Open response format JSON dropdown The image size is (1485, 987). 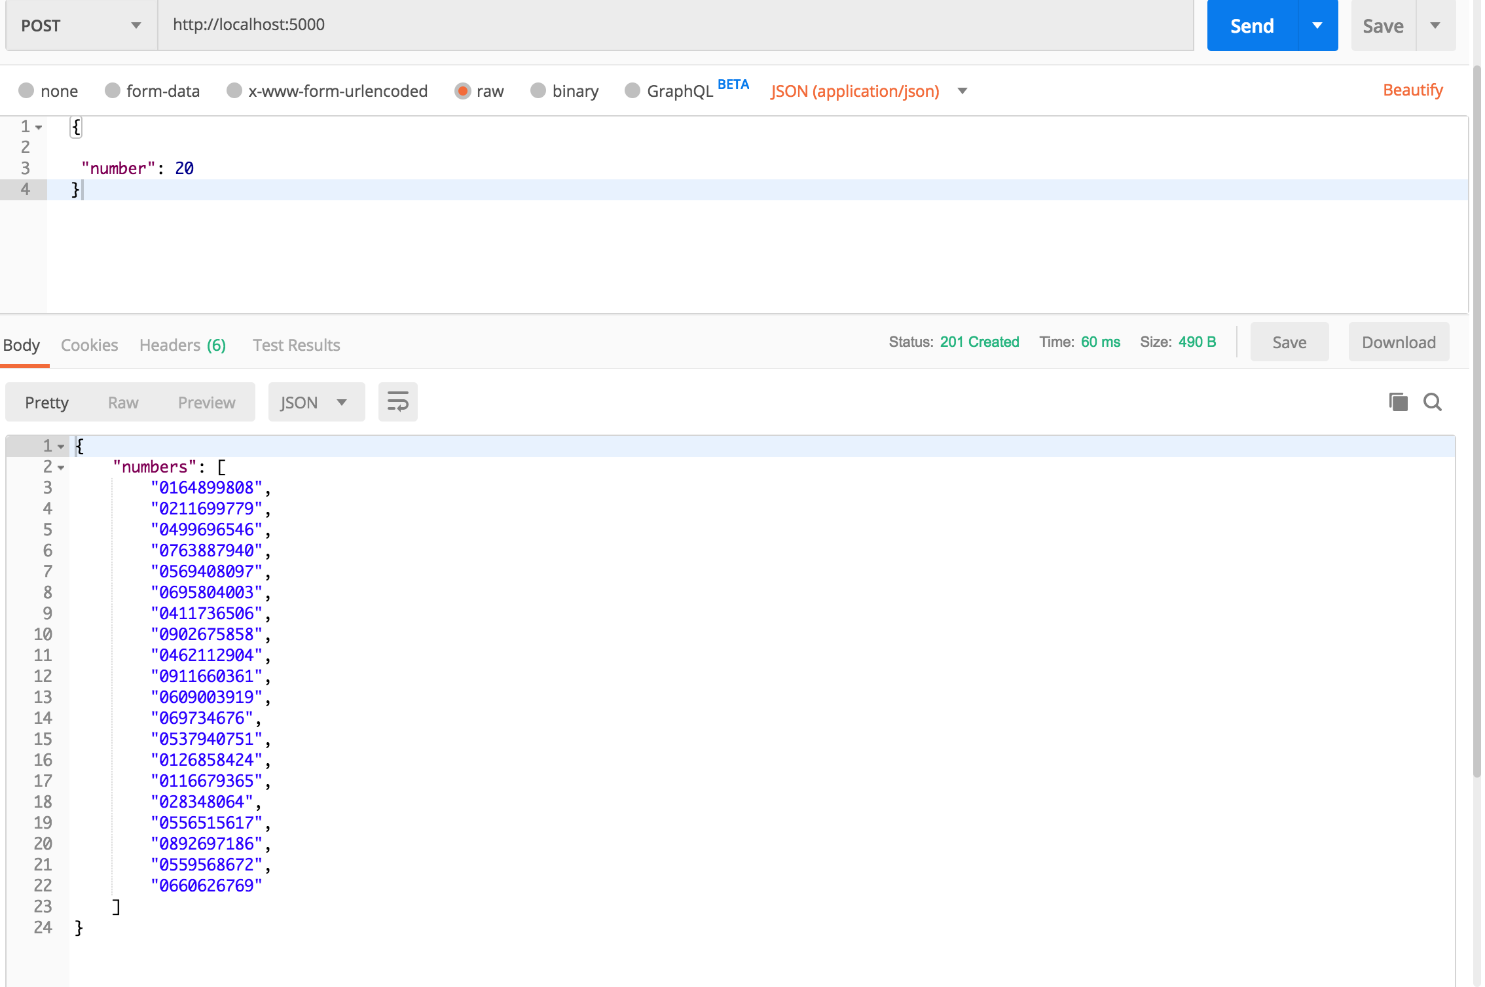click(x=316, y=402)
